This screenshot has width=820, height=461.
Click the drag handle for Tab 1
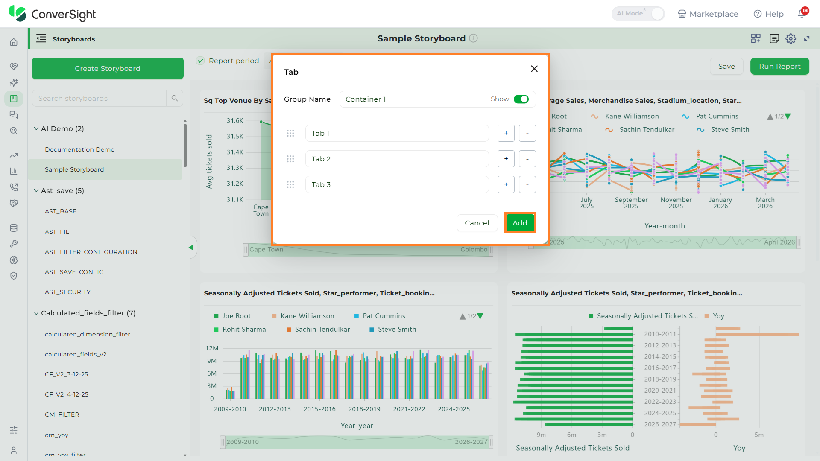point(290,133)
